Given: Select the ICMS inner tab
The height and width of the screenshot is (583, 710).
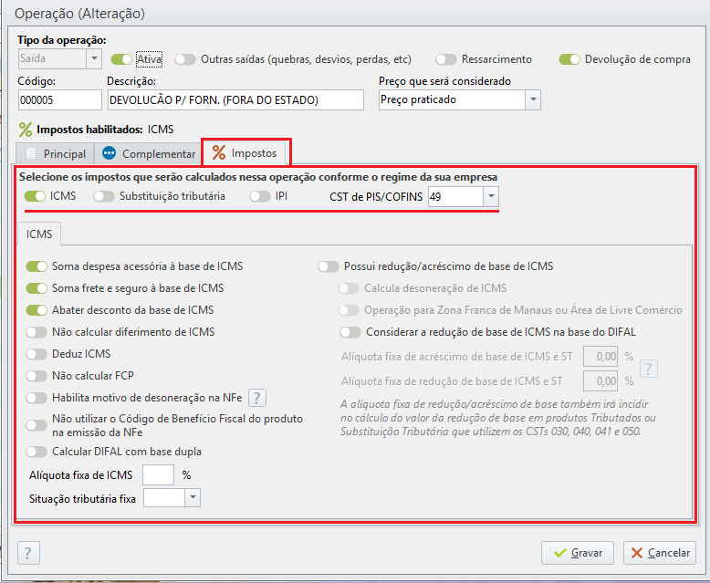Looking at the screenshot, I should (x=39, y=234).
